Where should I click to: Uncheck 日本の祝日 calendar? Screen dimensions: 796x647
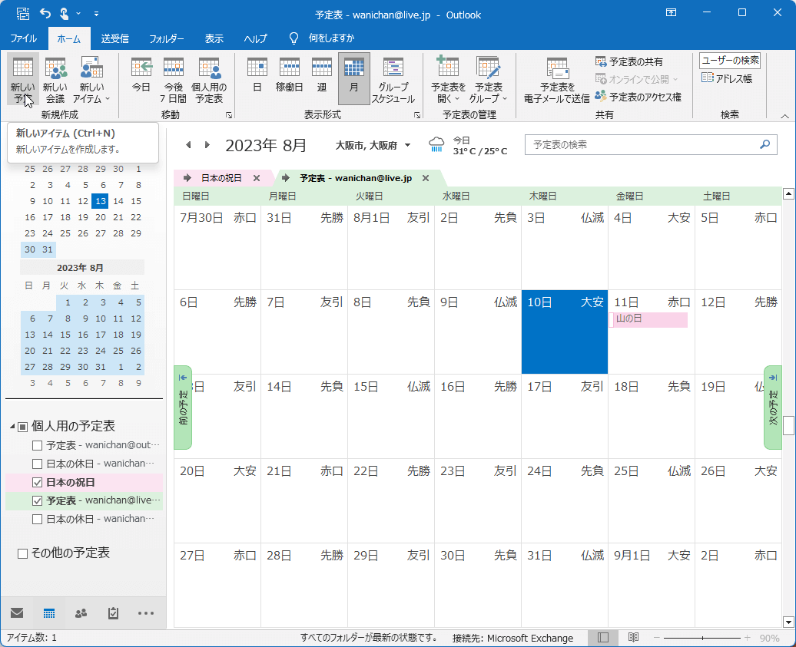pos(37,482)
